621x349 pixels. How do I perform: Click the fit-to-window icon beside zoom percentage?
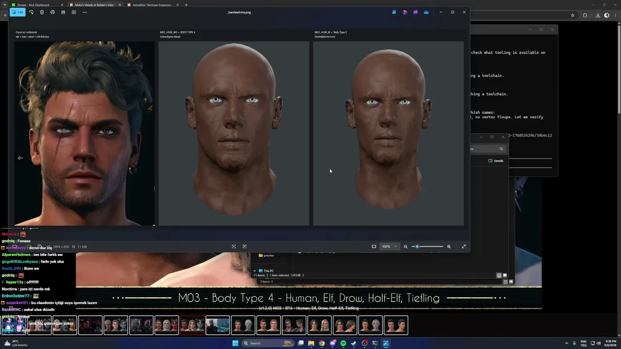pyautogui.click(x=374, y=246)
